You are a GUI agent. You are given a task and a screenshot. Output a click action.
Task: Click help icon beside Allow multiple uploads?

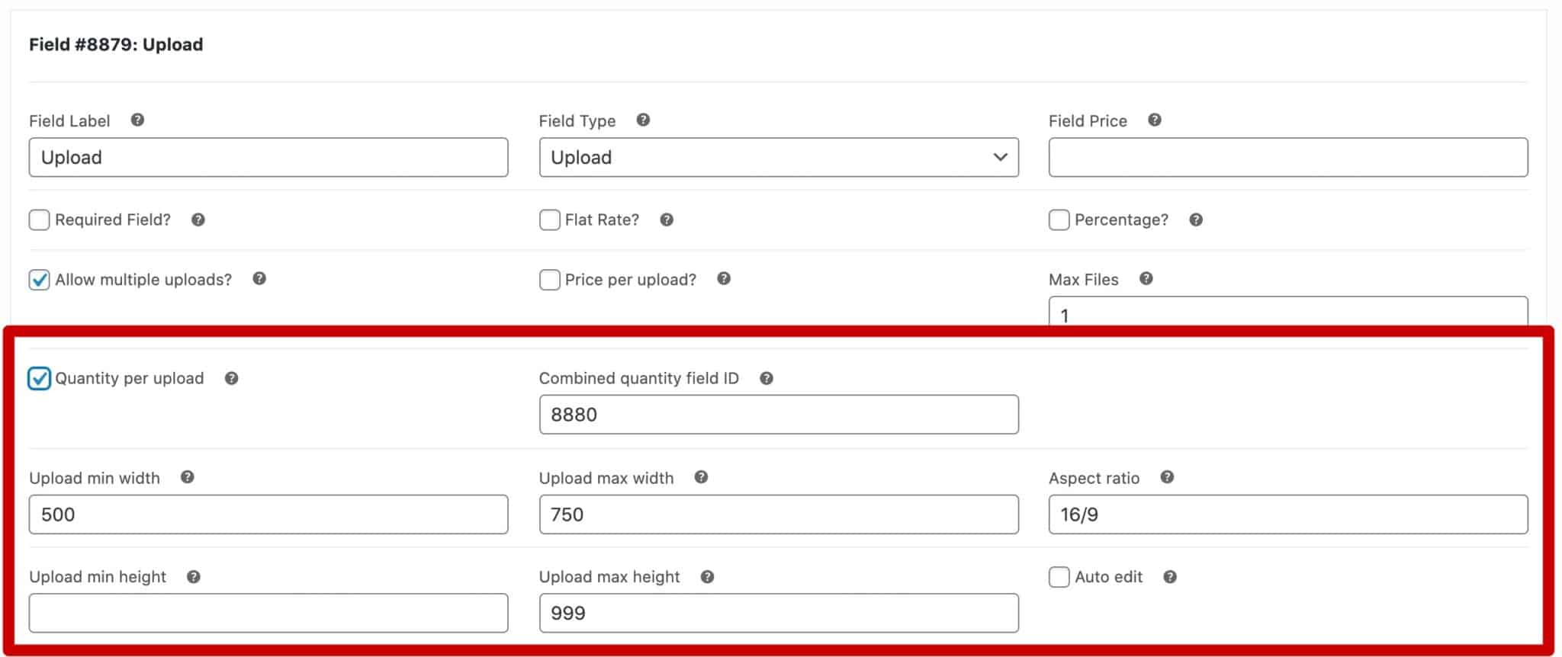tap(259, 279)
